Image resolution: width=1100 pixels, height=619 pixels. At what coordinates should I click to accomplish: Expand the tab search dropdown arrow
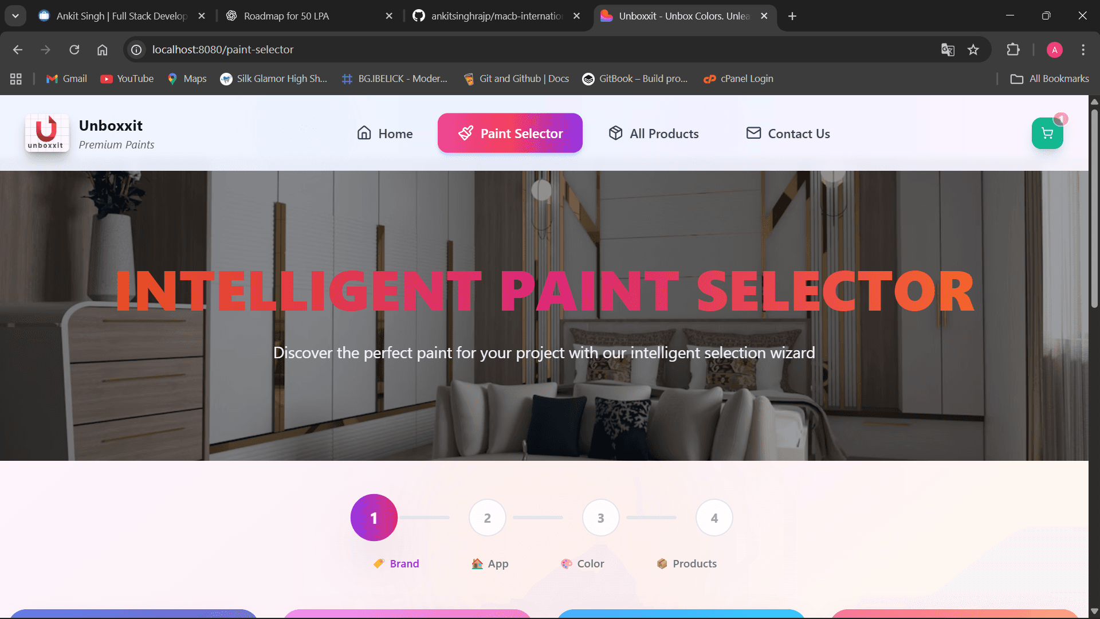point(15,16)
